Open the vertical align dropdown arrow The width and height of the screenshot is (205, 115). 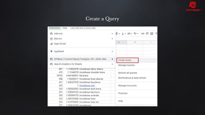pyautogui.click(x=125, y=34)
